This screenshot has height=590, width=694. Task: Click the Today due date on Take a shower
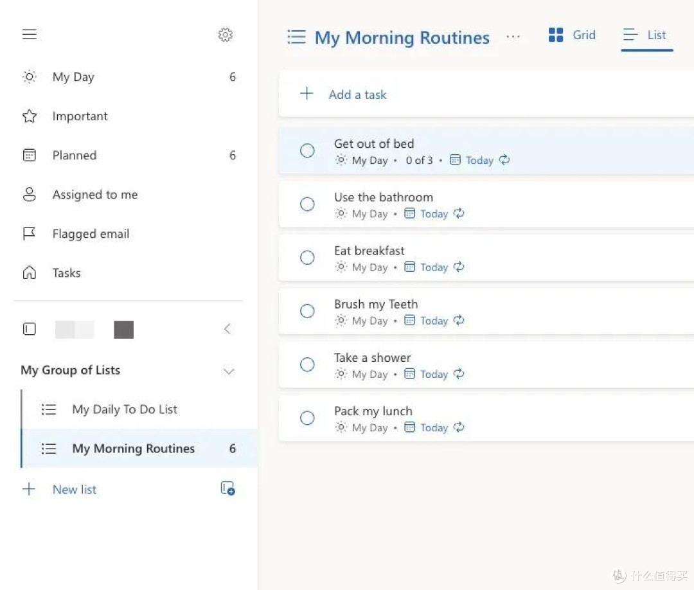point(434,374)
